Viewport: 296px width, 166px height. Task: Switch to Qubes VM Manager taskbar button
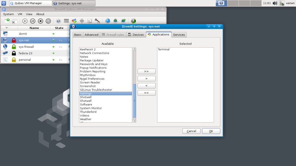point(31,3)
